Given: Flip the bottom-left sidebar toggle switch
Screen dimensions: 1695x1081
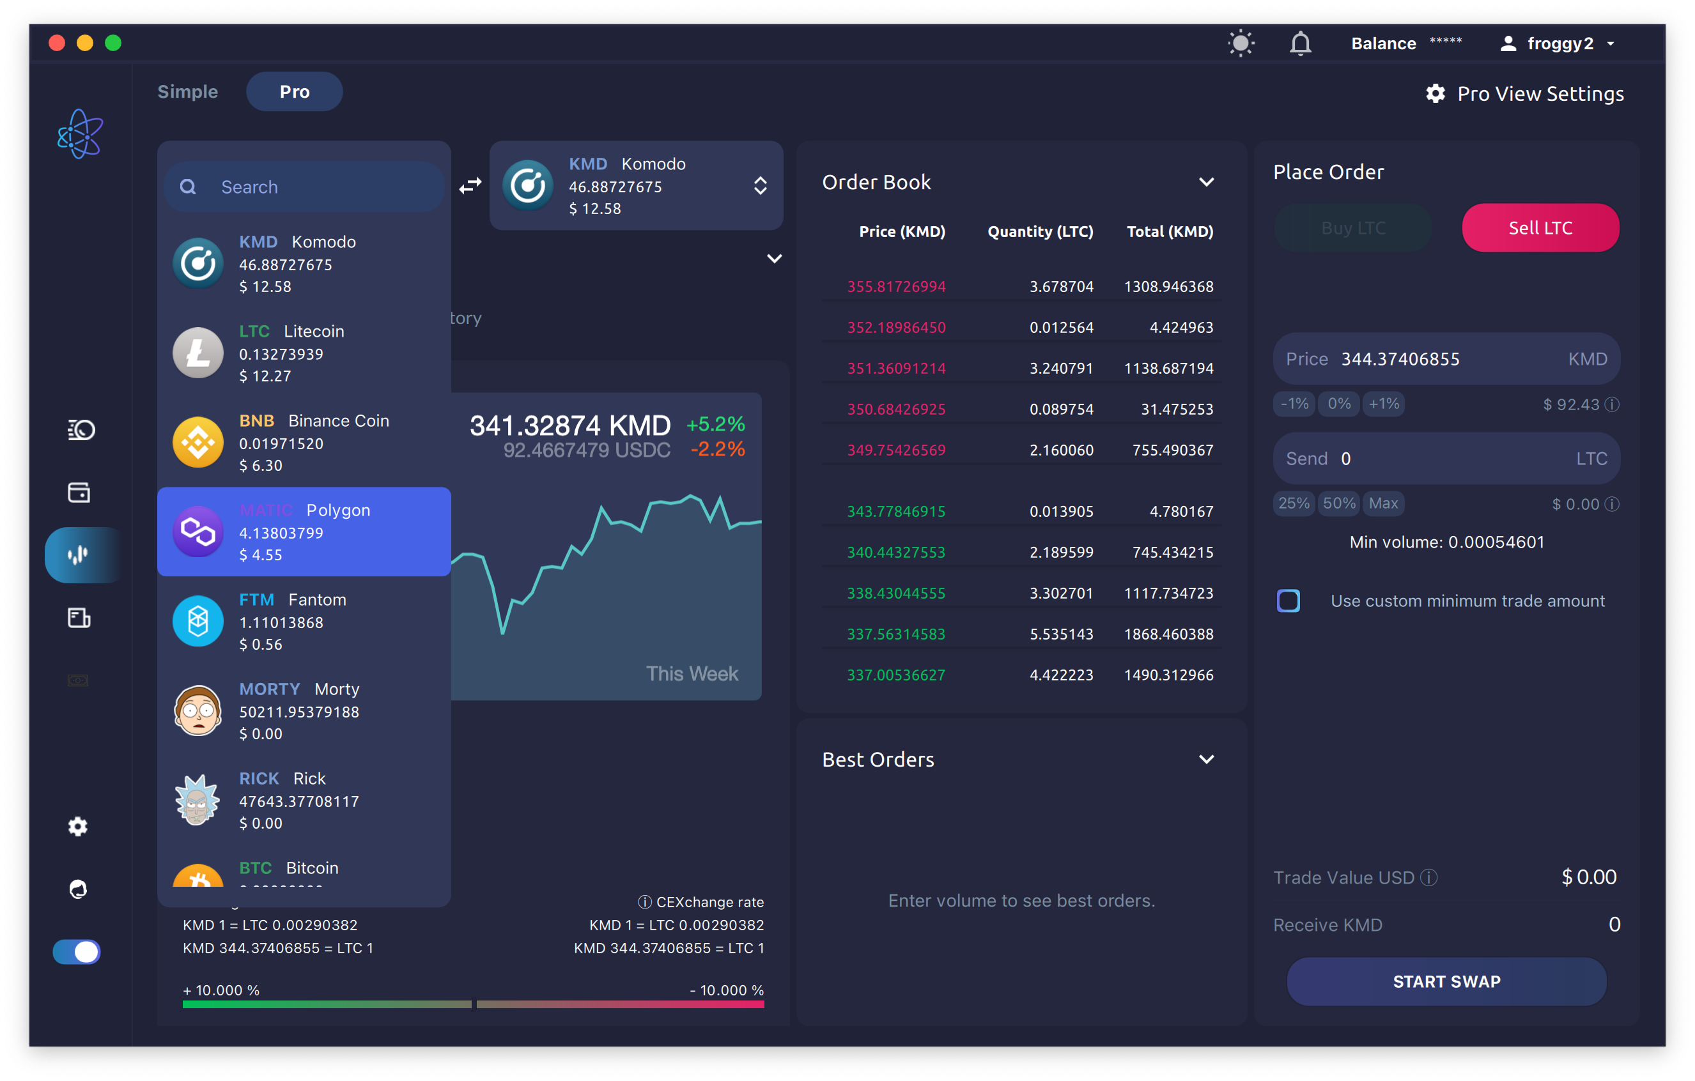Looking at the screenshot, I should (76, 951).
